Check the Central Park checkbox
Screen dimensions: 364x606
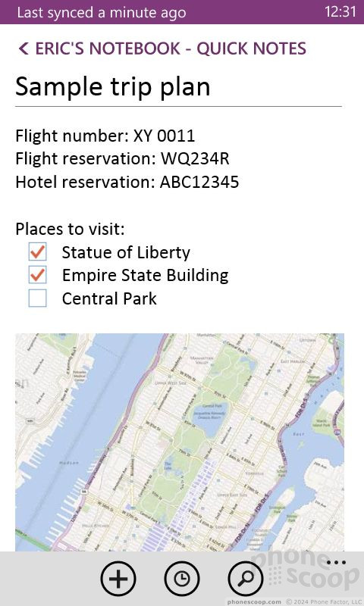(37, 298)
